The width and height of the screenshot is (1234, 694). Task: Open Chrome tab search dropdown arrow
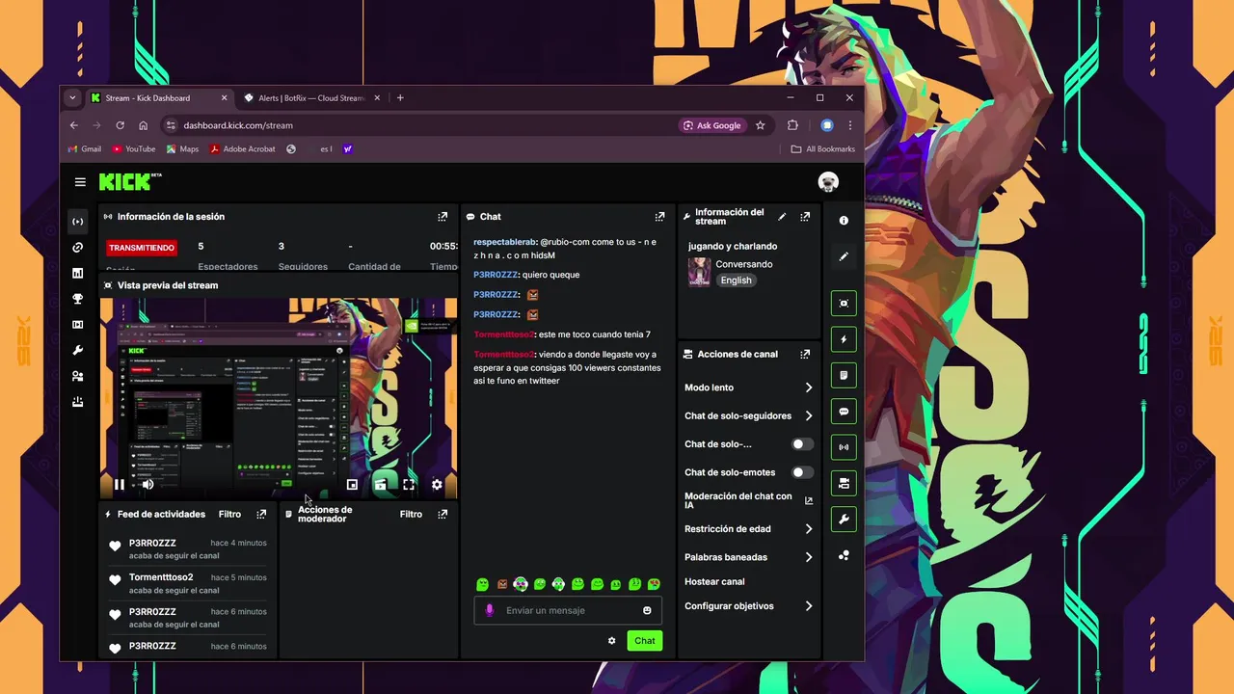[x=72, y=97]
